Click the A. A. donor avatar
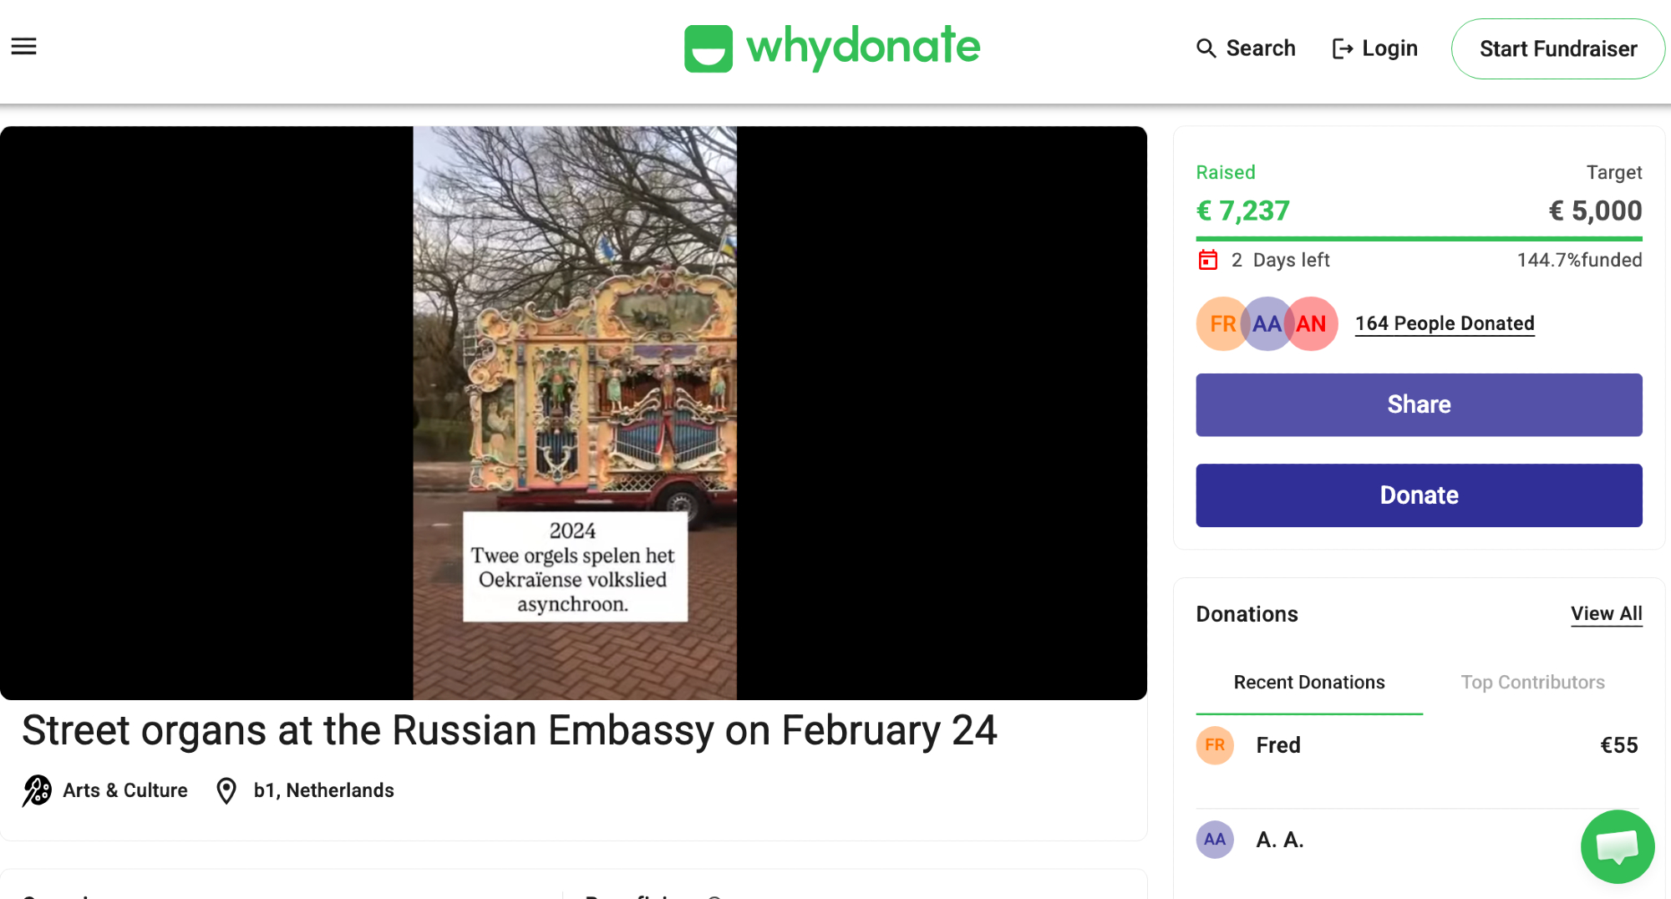 (1215, 840)
